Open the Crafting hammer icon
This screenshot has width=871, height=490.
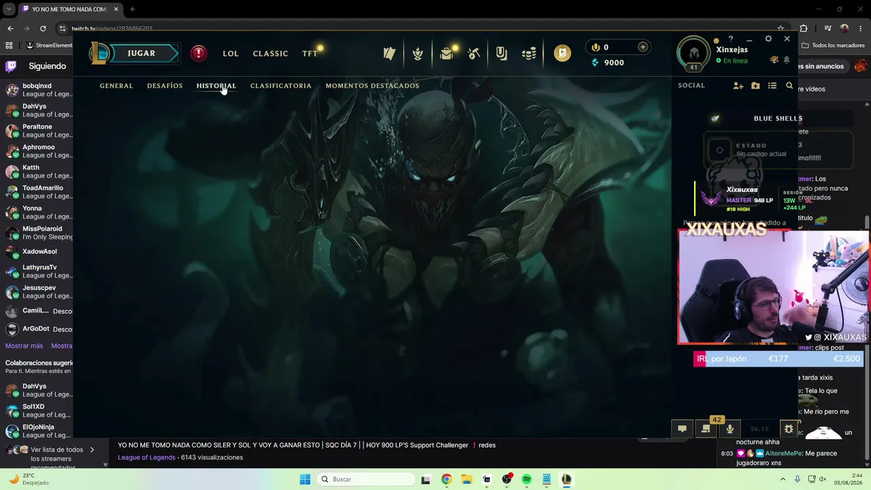click(474, 53)
